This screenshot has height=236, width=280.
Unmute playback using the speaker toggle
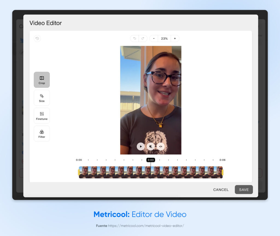[x=151, y=146]
